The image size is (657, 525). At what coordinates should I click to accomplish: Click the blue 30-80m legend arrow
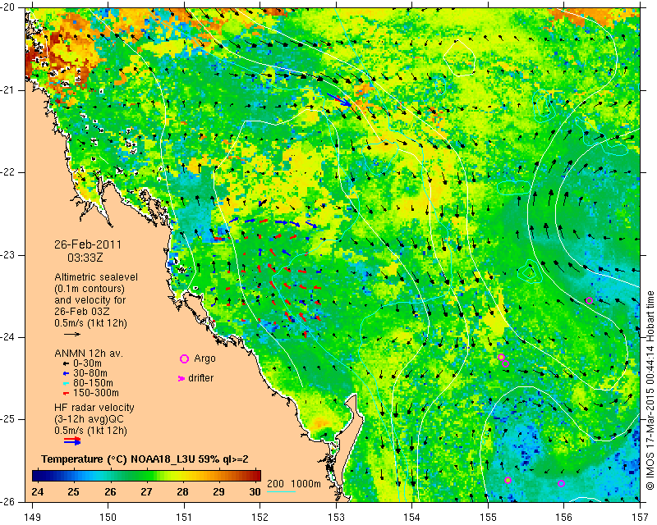(66, 373)
